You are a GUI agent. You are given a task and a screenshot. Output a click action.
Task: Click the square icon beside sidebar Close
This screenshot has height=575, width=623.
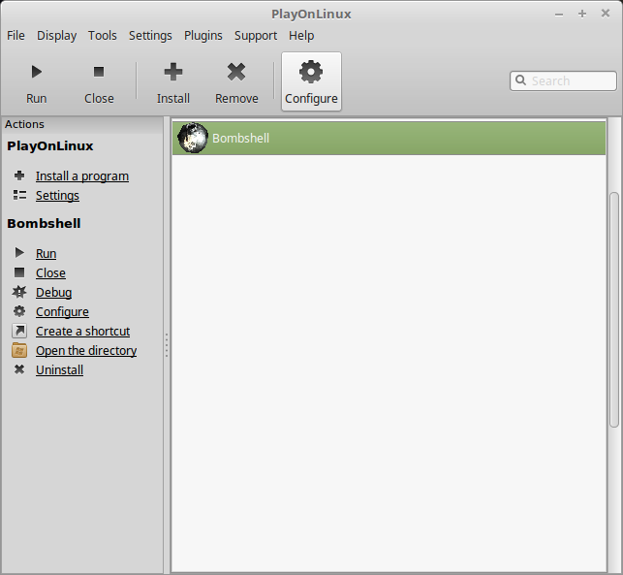[x=19, y=272]
